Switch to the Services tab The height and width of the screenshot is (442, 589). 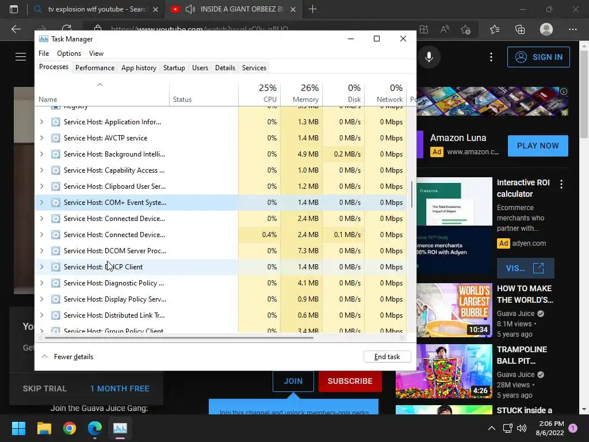[x=254, y=68]
